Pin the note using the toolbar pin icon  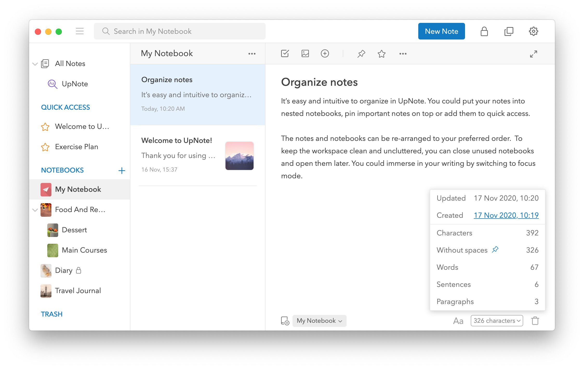[361, 54]
